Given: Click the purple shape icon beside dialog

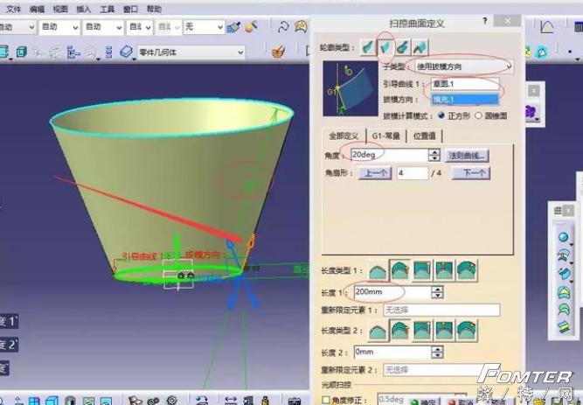Looking at the screenshot, I should point(531,112).
